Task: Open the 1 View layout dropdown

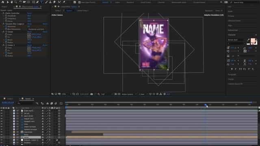Action: coord(143,94)
